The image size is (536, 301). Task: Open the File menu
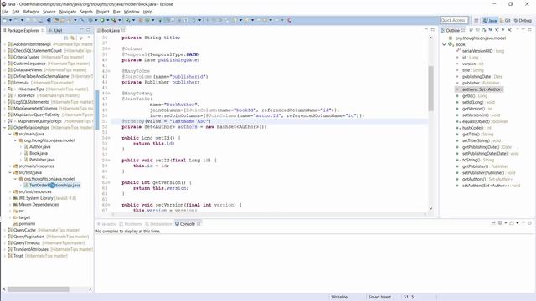tap(5, 12)
